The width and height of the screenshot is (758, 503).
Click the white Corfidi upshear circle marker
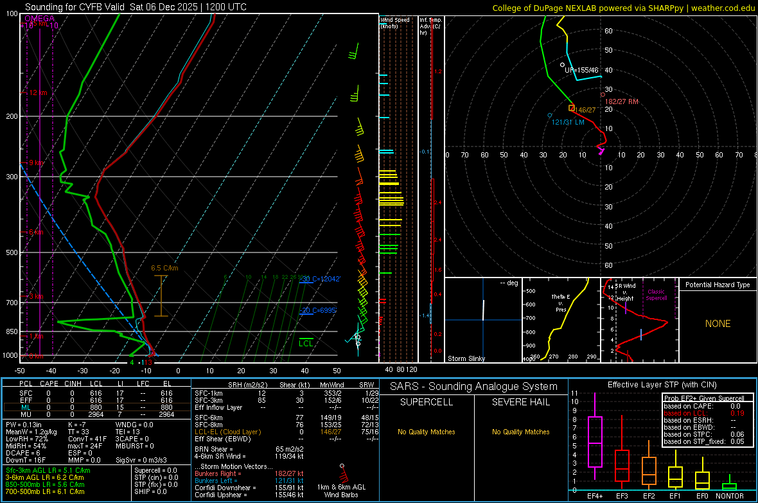(x=562, y=65)
